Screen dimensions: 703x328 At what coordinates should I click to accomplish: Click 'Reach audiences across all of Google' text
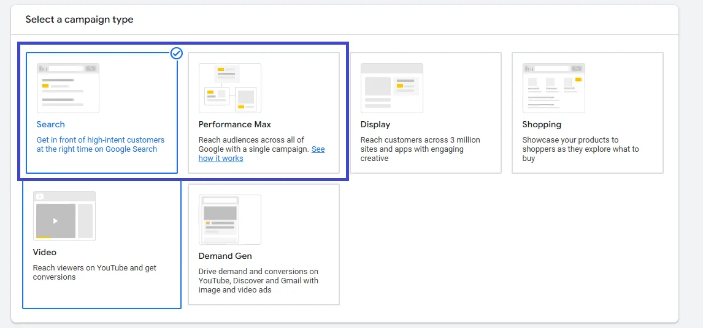(x=262, y=149)
